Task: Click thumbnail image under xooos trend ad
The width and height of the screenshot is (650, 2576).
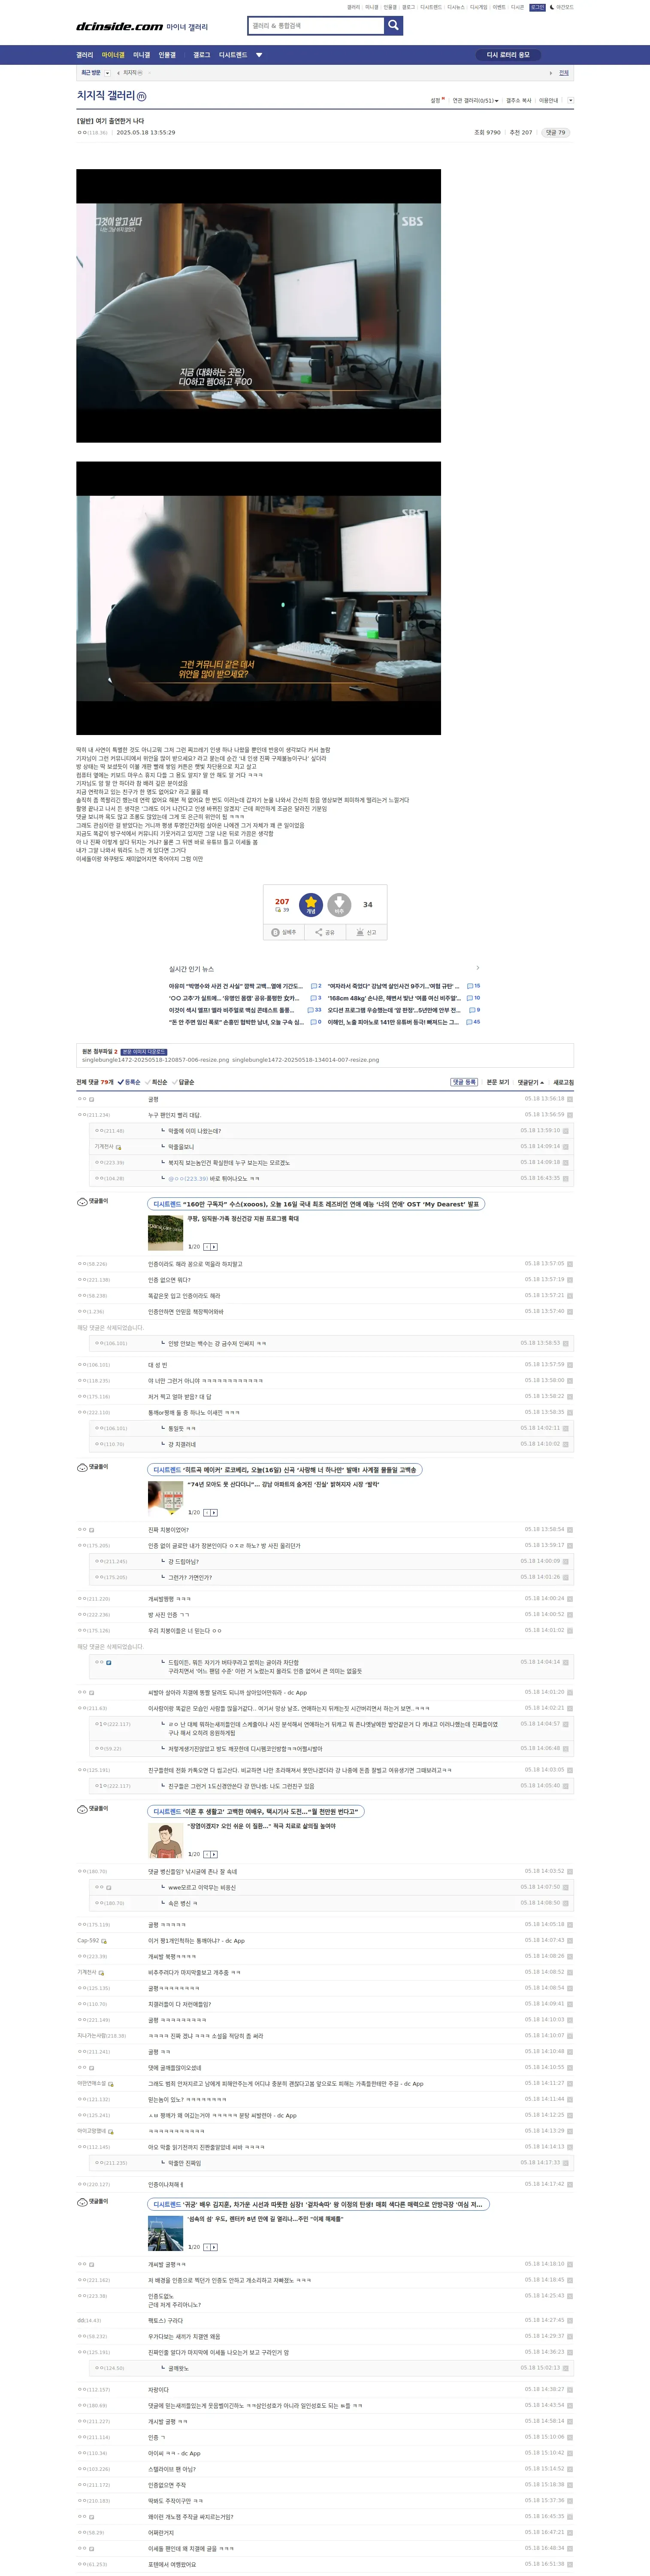Action: coord(165,1232)
